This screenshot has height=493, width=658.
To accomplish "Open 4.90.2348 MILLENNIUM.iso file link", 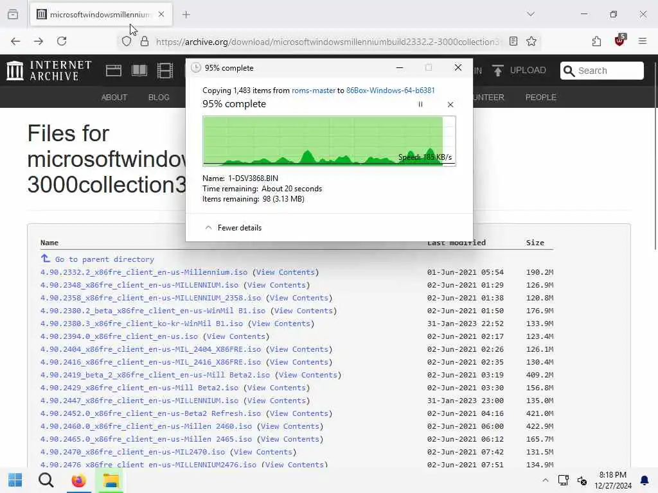I will (139, 285).
